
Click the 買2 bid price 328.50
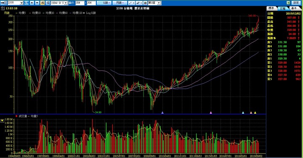(x=282, y=67)
